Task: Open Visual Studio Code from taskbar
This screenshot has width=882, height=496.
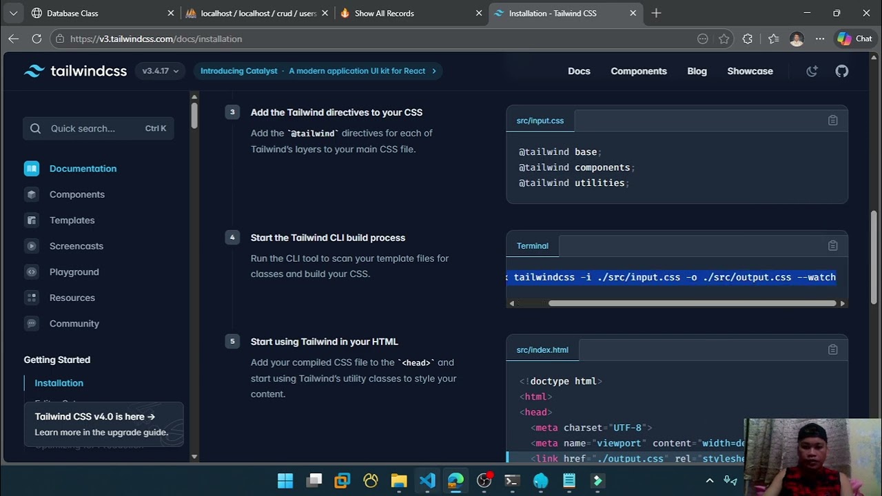Action: [x=427, y=480]
